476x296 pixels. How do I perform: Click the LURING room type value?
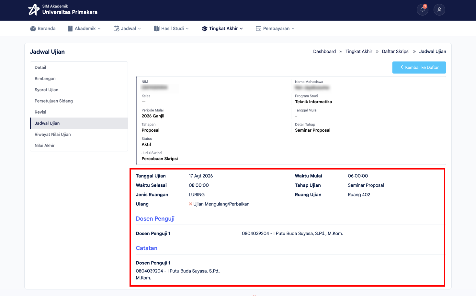[197, 195]
